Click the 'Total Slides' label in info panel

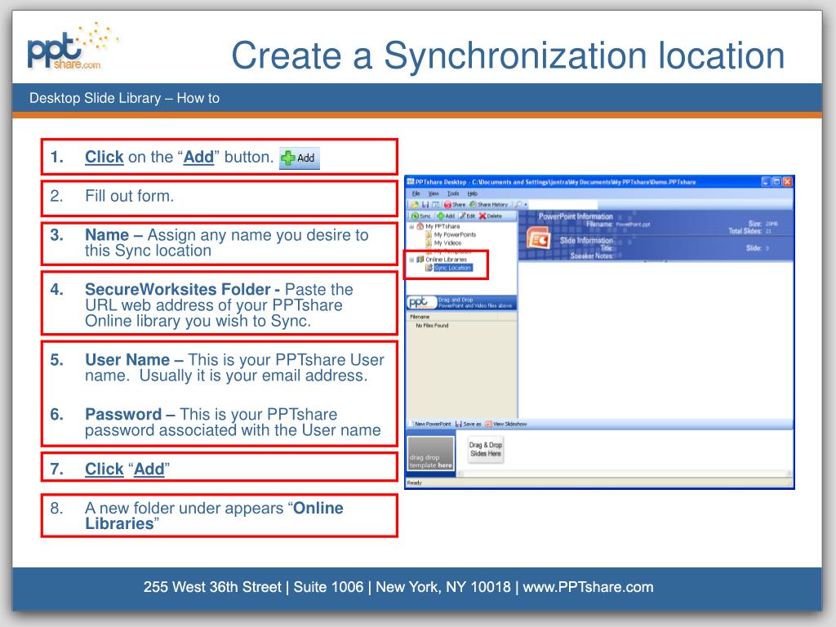745,231
